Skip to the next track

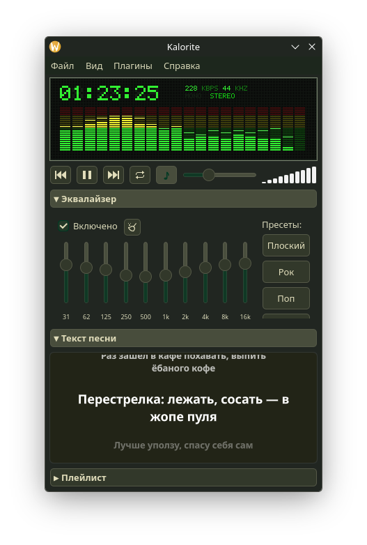pos(114,175)
